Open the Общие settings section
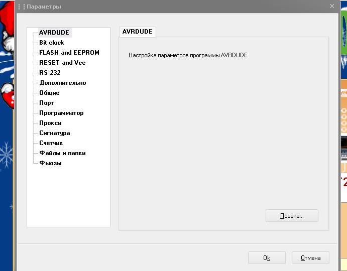Image resolution: width=347 pixels, height=271 pixels. point(49,93)
